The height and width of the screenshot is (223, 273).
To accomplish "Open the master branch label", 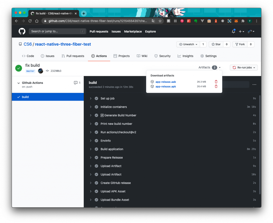I will [x=30, y=71].
